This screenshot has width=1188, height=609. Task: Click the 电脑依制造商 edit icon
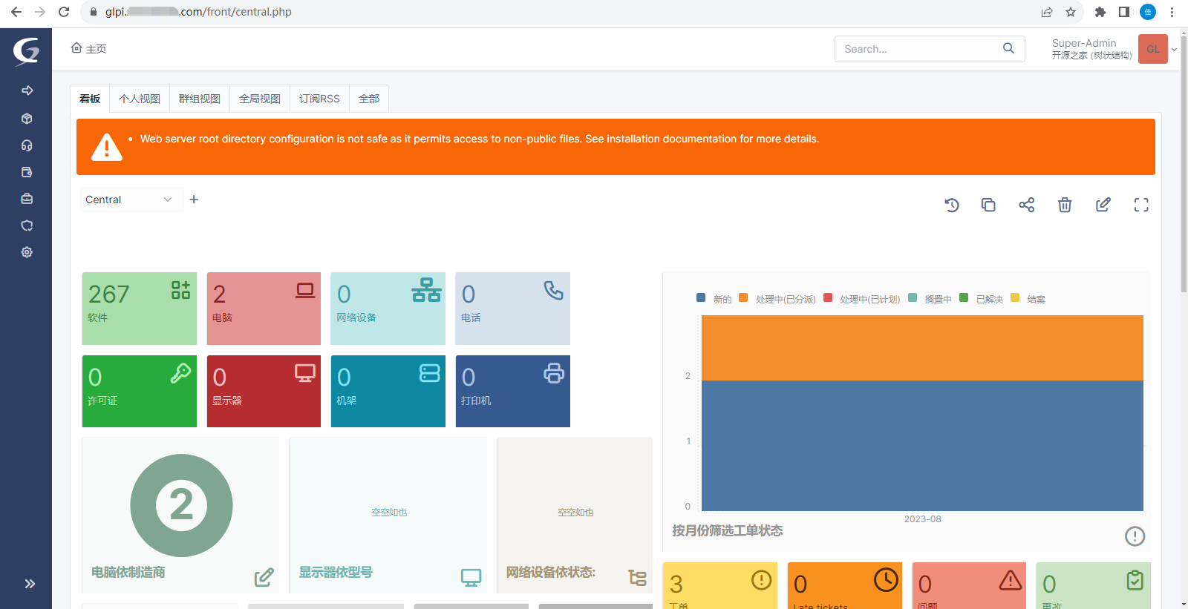264,577
